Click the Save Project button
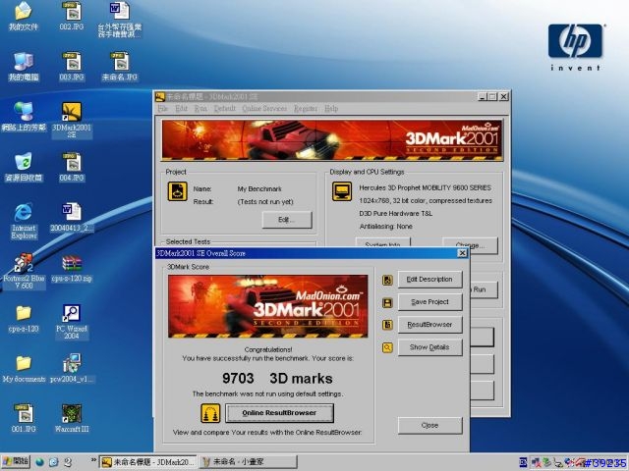The height and width of the screenshot is (471, 629). point(430,302)
